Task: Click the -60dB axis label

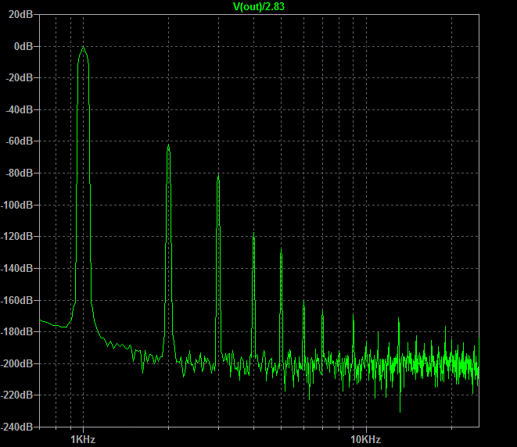Action: coord(20,141)
